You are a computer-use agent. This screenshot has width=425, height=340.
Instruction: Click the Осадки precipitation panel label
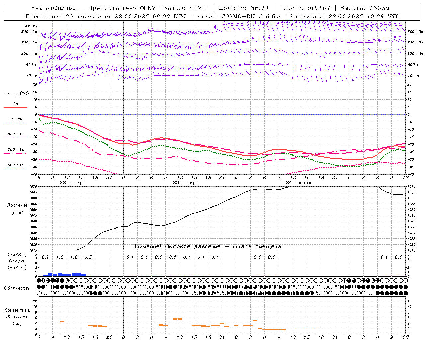17,261
